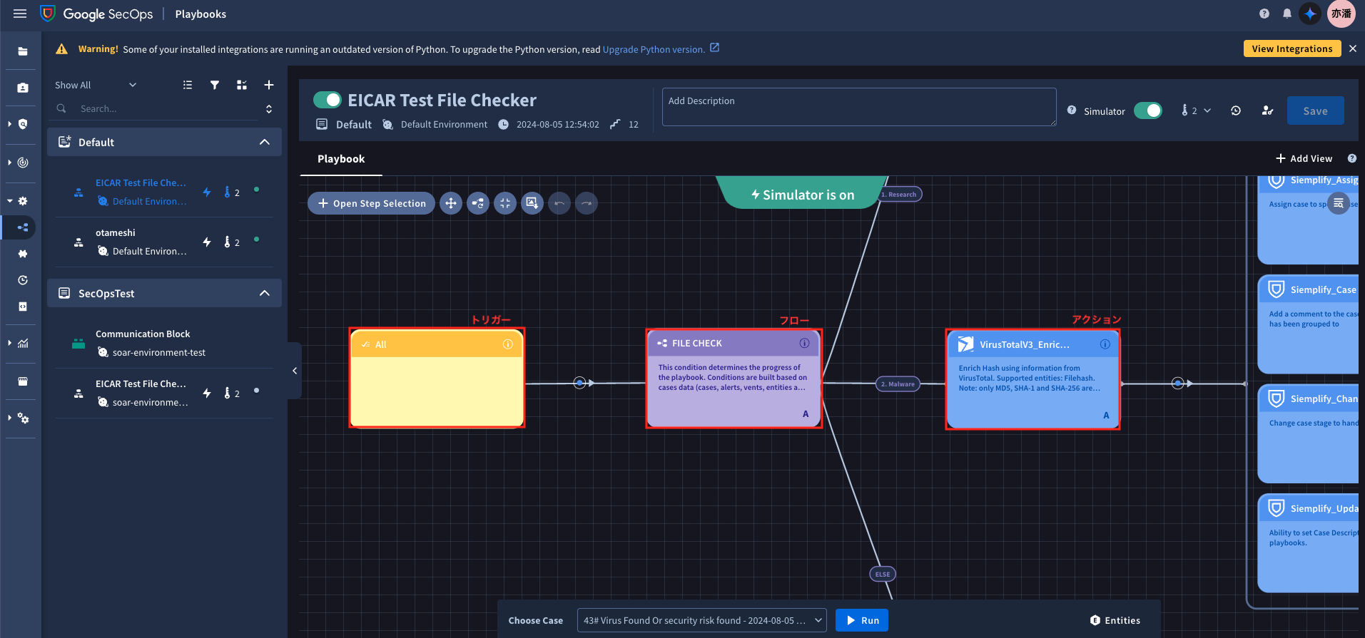Click the info icon on FILE CHECK block
1365x638 pixels.
point(804,343)
